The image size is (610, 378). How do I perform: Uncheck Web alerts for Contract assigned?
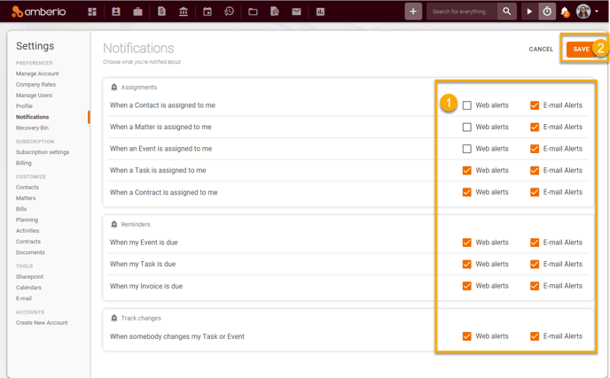(467, 192)
